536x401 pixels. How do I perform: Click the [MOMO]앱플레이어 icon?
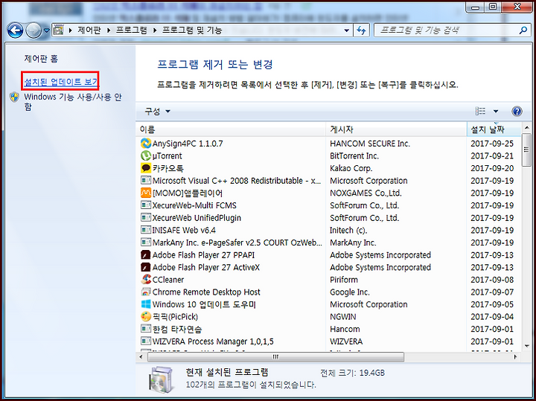(146, 193)
